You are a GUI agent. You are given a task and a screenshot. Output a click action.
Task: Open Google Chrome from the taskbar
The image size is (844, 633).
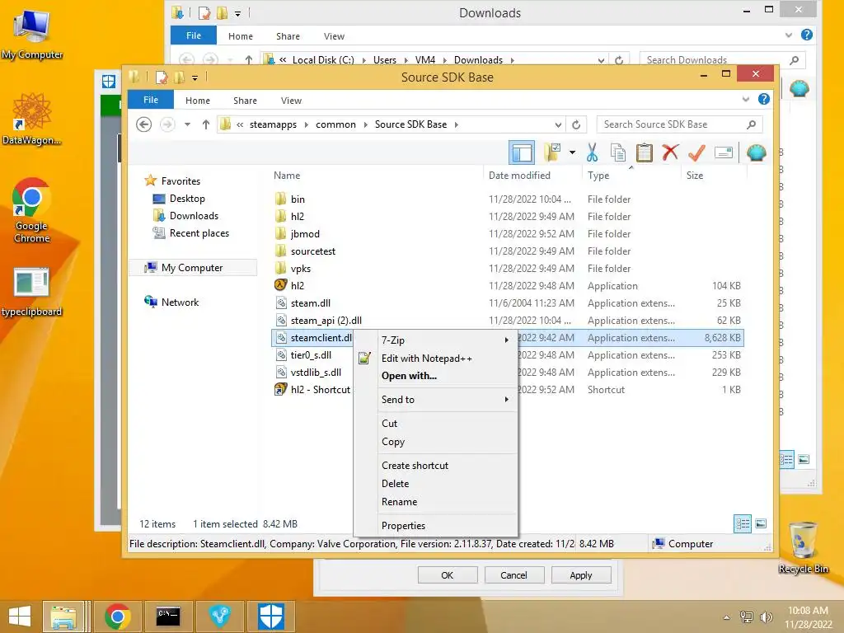[x=117, y=617]
